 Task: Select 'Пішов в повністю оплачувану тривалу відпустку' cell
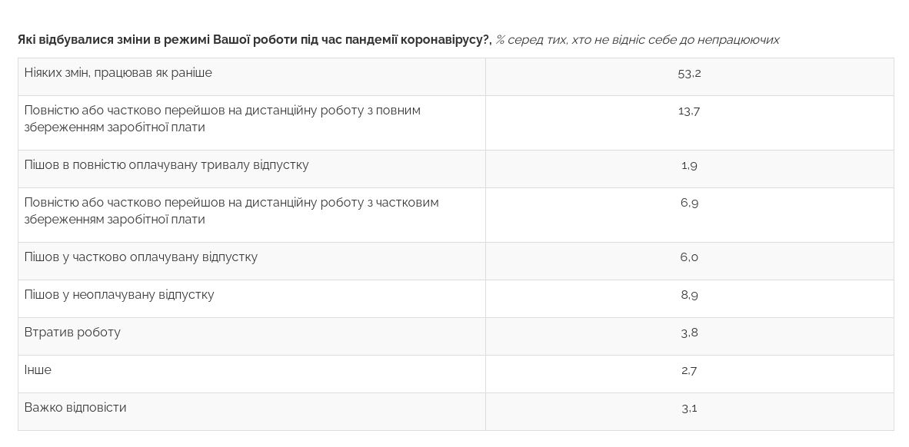click(x=167, y=165)
